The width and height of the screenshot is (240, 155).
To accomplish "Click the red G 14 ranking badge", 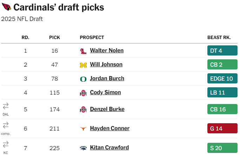I will point(222,128).
